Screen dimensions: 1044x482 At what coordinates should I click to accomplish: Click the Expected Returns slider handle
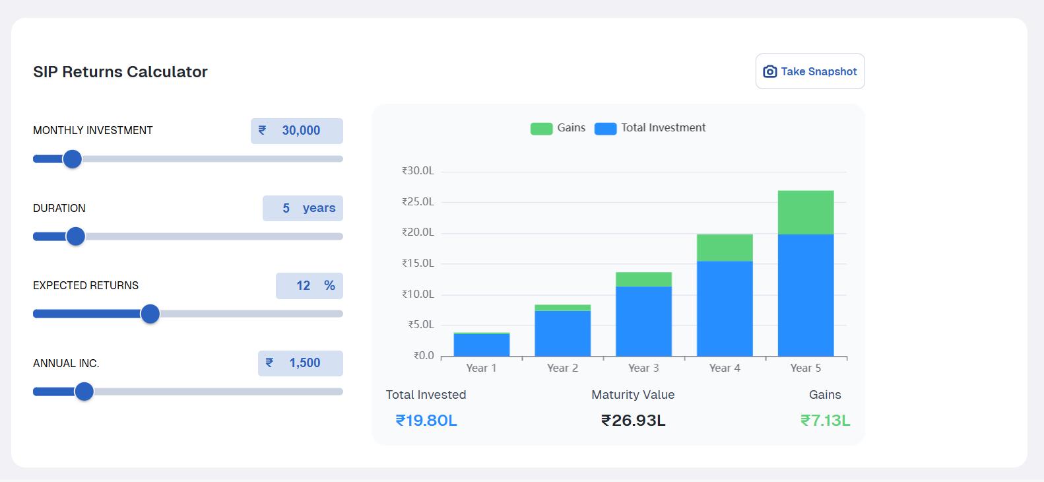coord(150,314)
